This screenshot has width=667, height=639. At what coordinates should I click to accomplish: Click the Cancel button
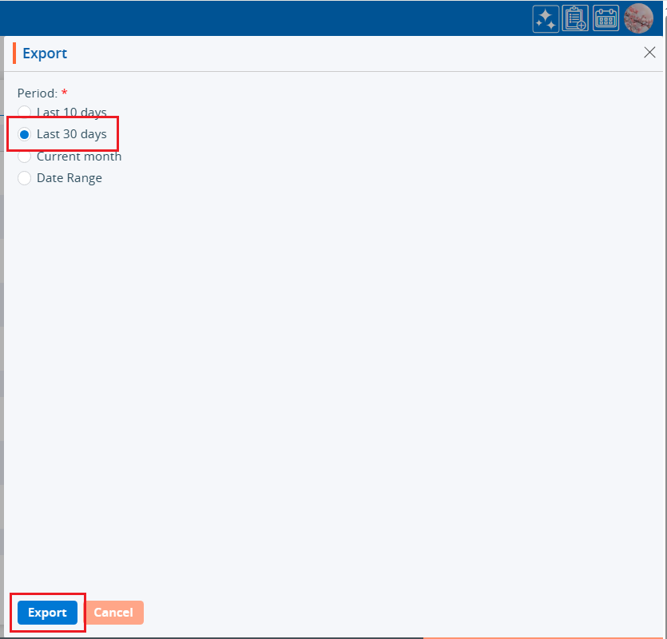113,613
